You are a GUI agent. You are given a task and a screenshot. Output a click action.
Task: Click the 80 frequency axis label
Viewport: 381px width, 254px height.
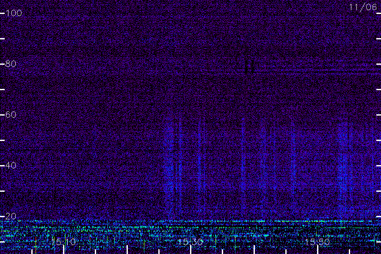11,63
